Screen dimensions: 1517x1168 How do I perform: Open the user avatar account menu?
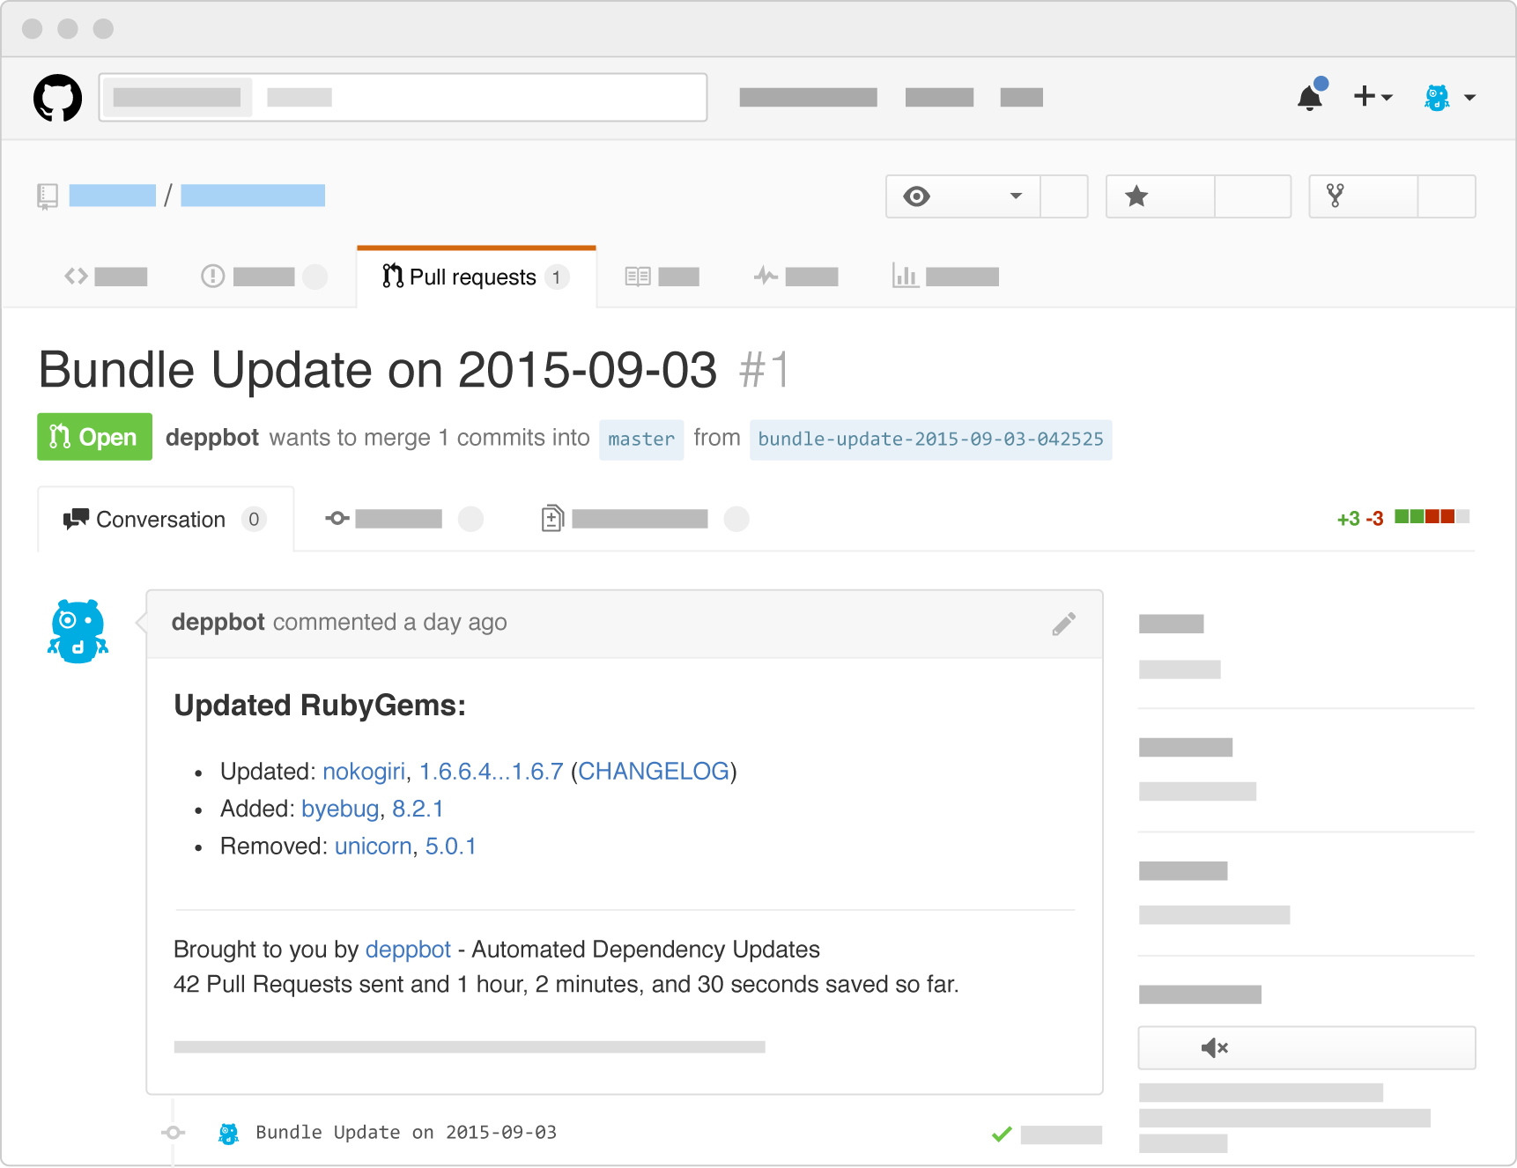(x=1449, y=97)
